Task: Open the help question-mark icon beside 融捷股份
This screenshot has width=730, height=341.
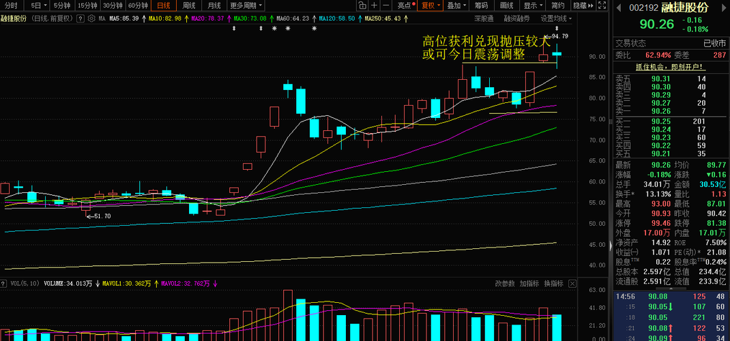Action: point(79,18)
